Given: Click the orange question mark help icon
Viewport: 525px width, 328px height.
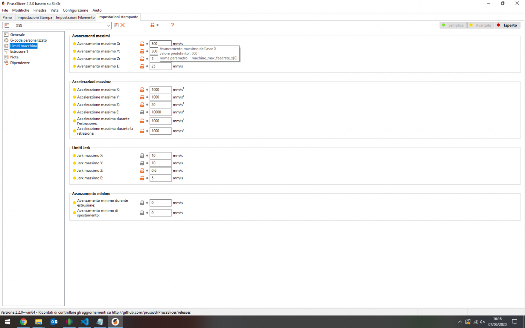Looking at the screenshot, I should pos(172,25).
